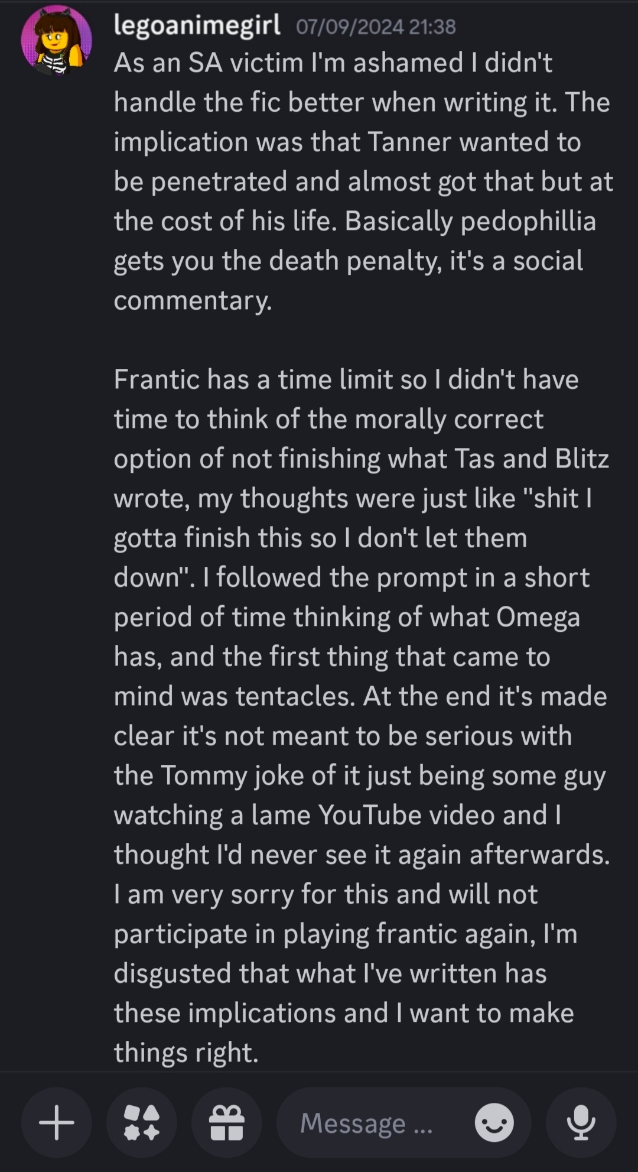Tap the name "Blitz" in the message

point(582,459)
